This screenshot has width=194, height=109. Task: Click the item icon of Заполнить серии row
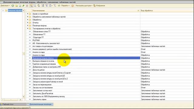[x=30, y=99]
